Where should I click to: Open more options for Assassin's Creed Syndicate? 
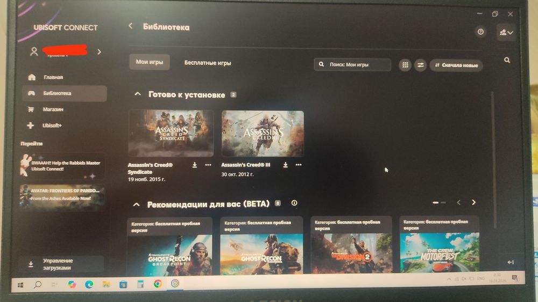208,165
